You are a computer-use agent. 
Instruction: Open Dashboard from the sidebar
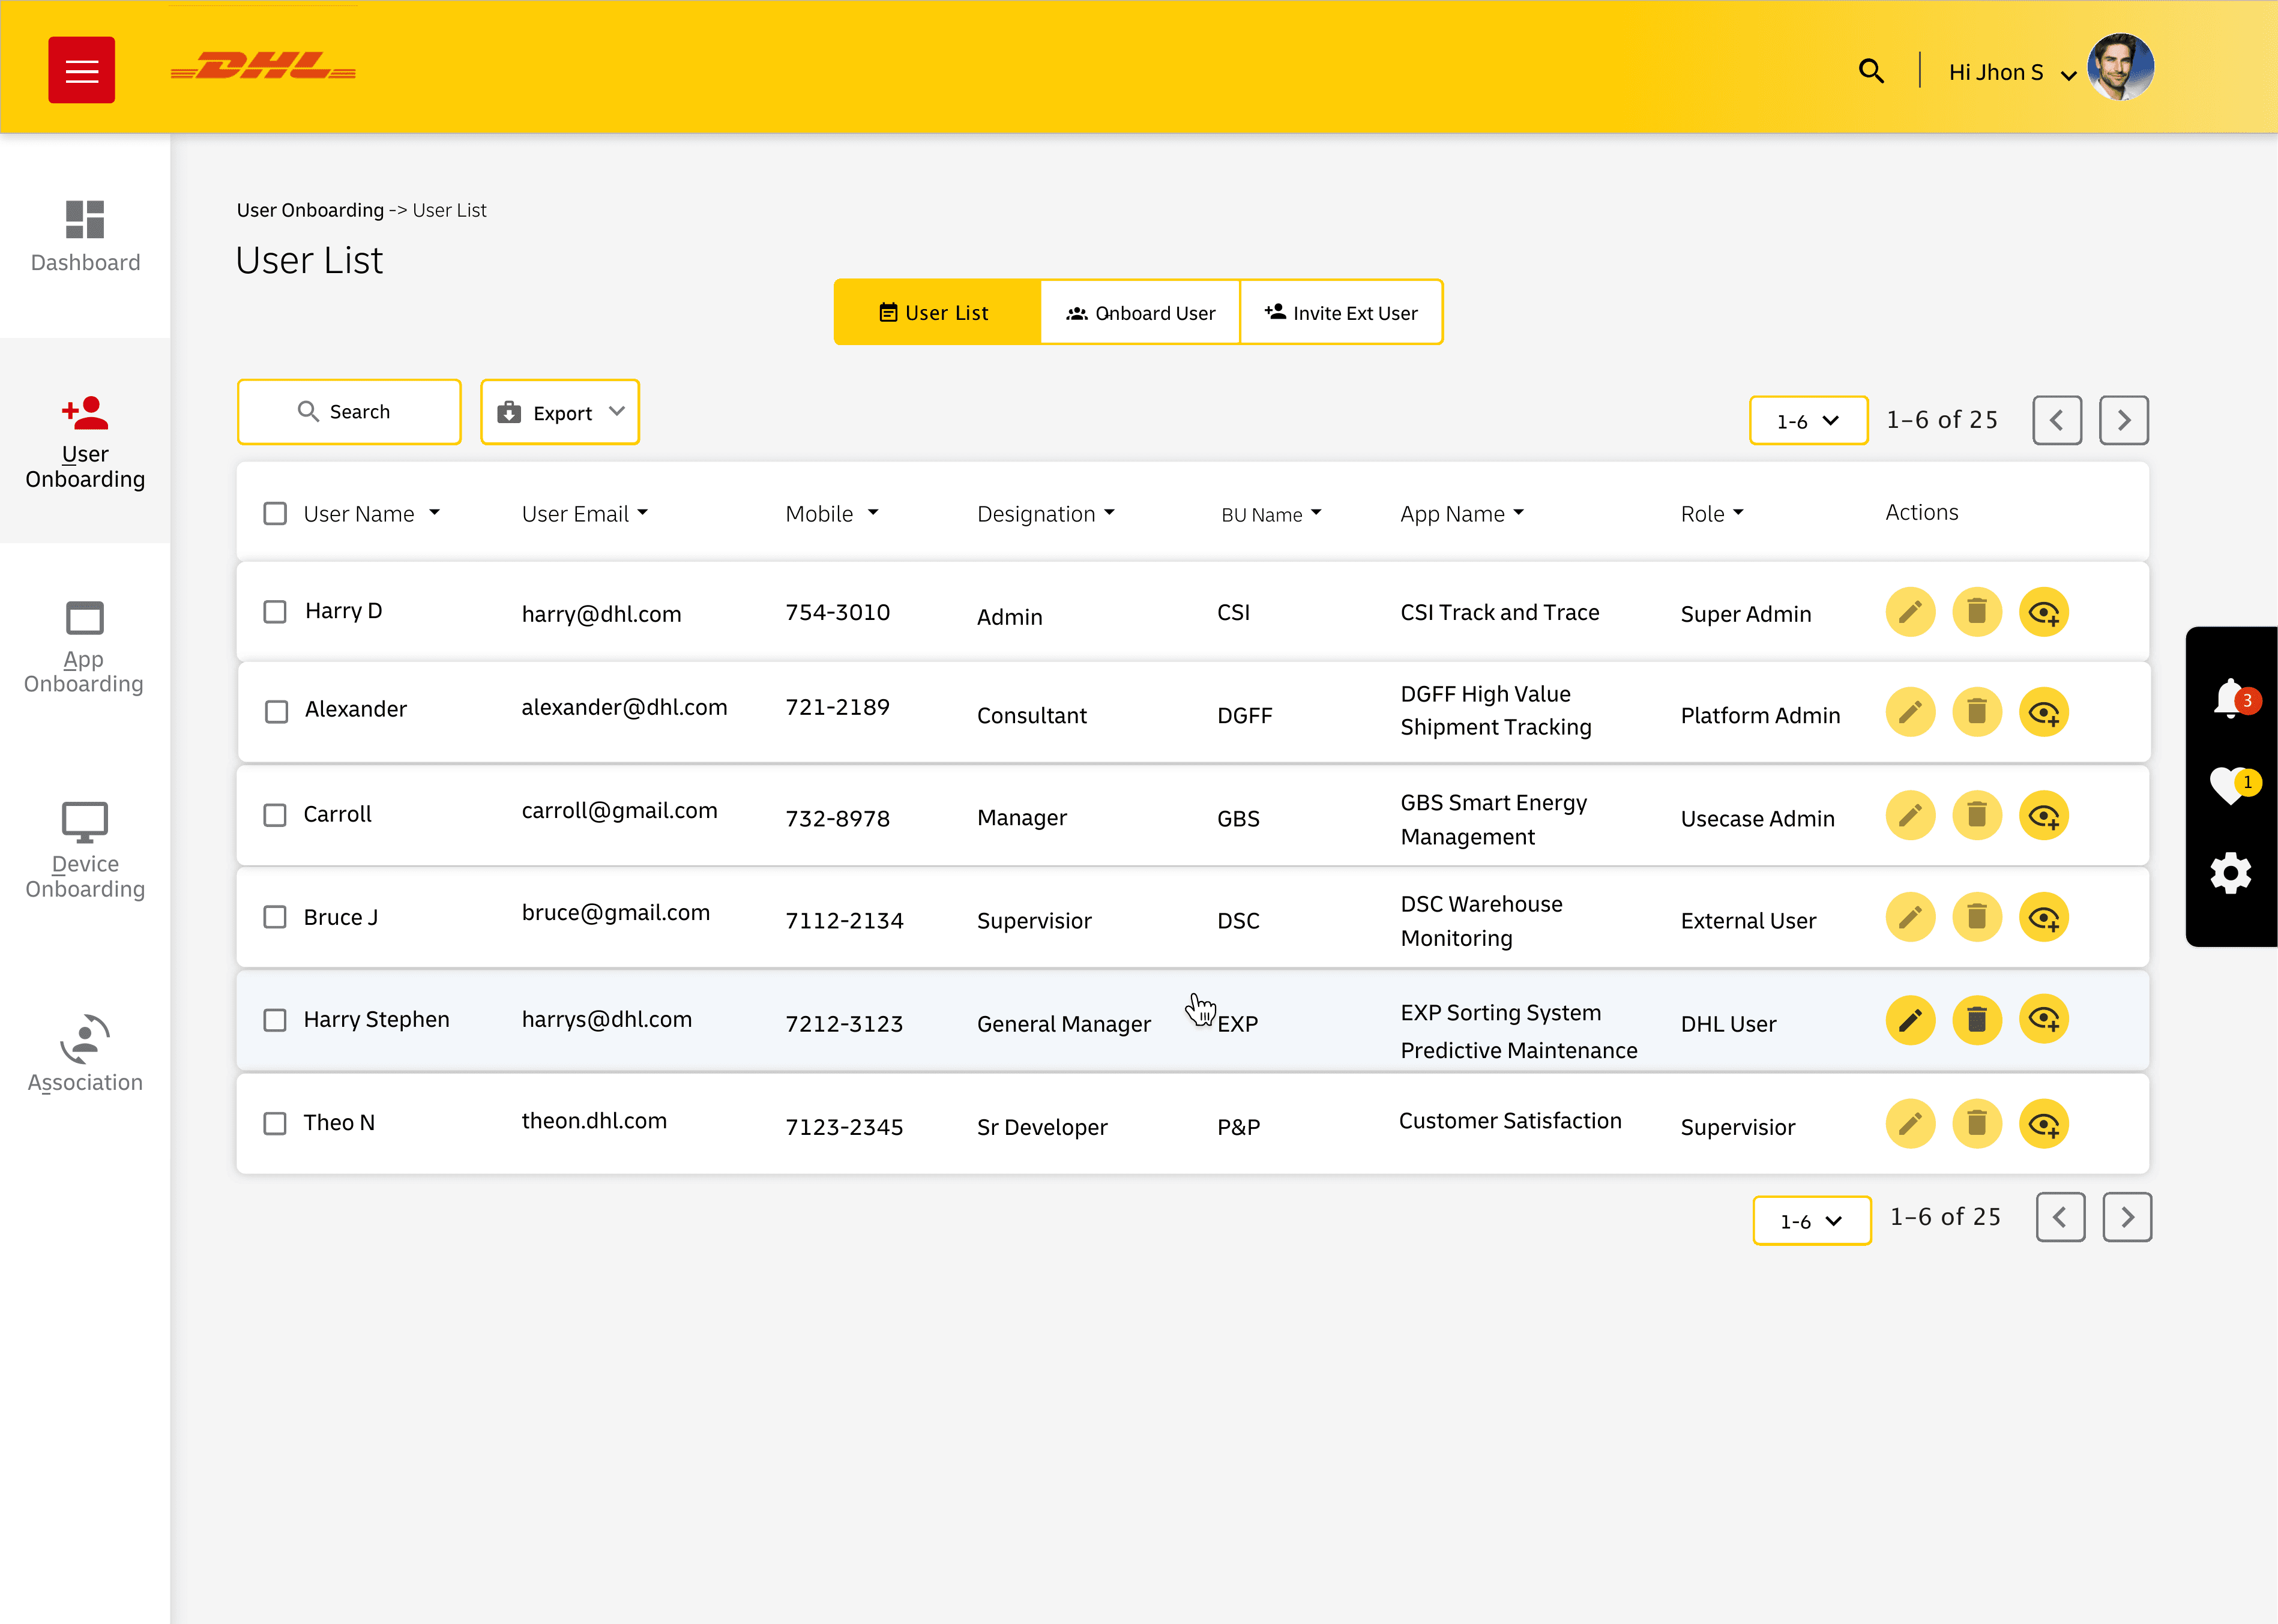coord(85,236)
